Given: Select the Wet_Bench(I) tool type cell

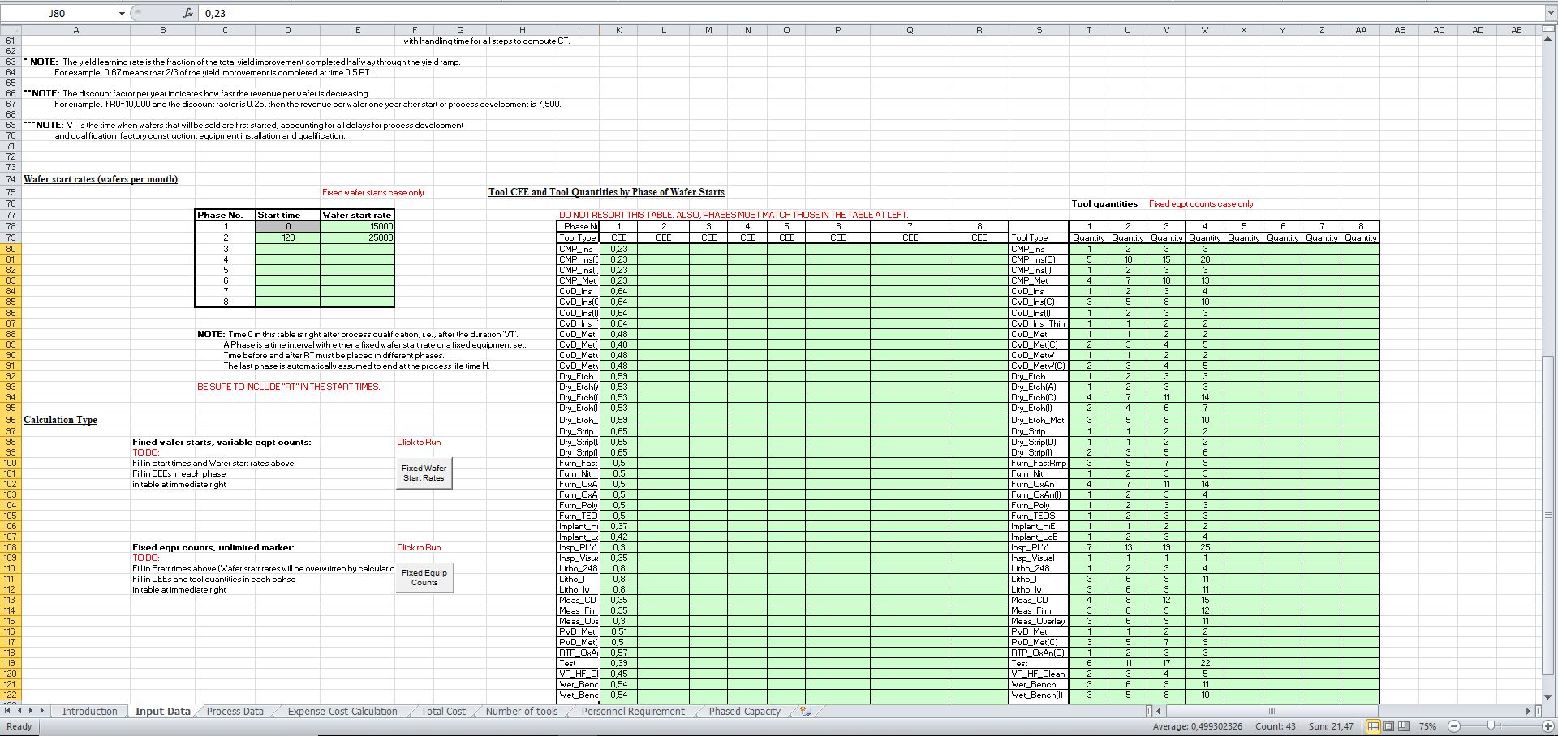Looking at the screenshot, I should [x=1039, y=695].
